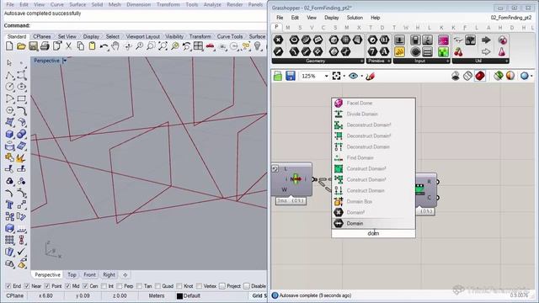Viewport: 539px width, 303px height.
Task: Choose Domain Box from search results
Action: point(374,201)
